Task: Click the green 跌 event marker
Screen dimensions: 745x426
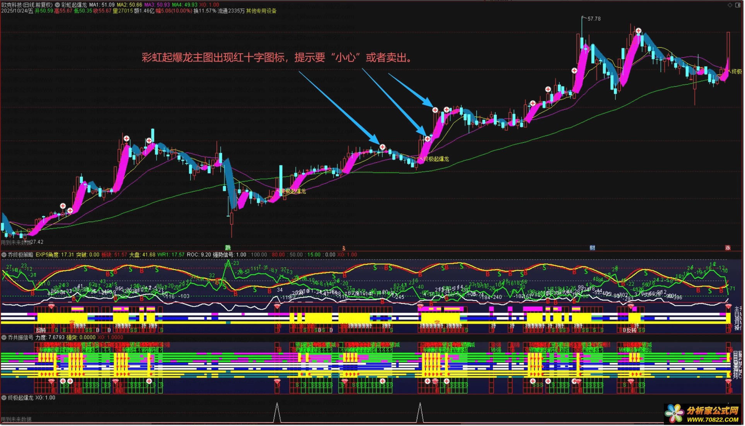Action: click(x=228, y=248)
